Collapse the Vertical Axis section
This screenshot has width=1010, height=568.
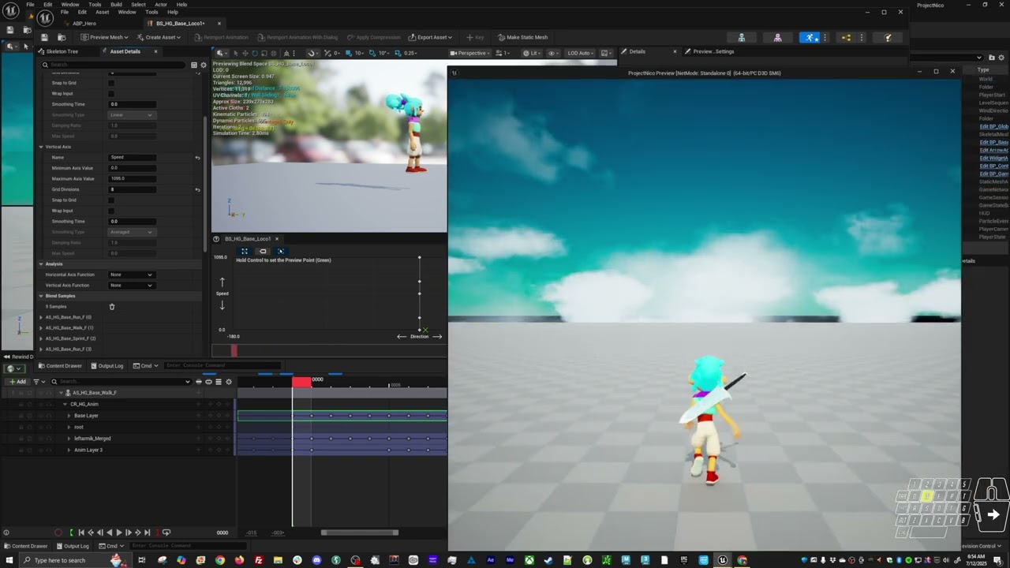[41, 147]
